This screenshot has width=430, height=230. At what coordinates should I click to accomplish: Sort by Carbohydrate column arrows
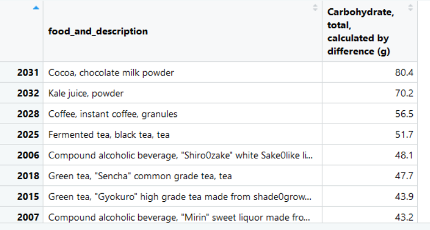pos(410,8)
